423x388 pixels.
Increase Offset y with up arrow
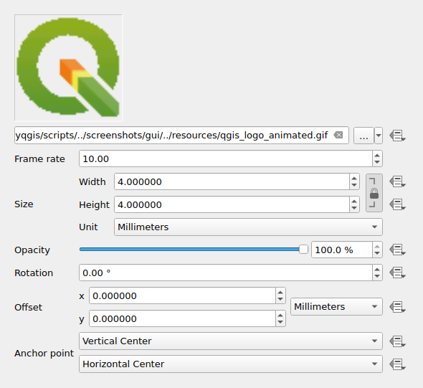pos(280,316)
